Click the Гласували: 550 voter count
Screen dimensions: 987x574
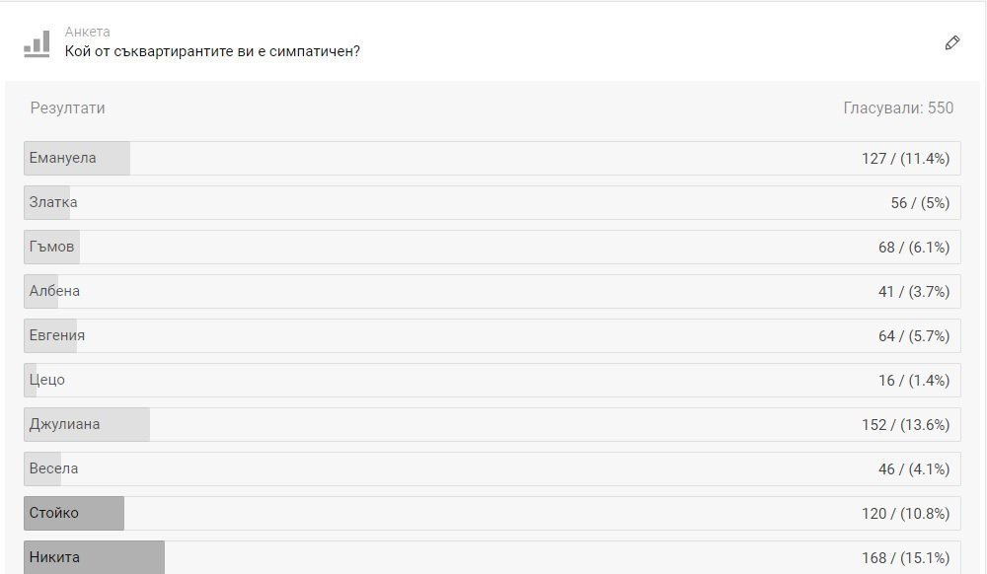[898, 108]
